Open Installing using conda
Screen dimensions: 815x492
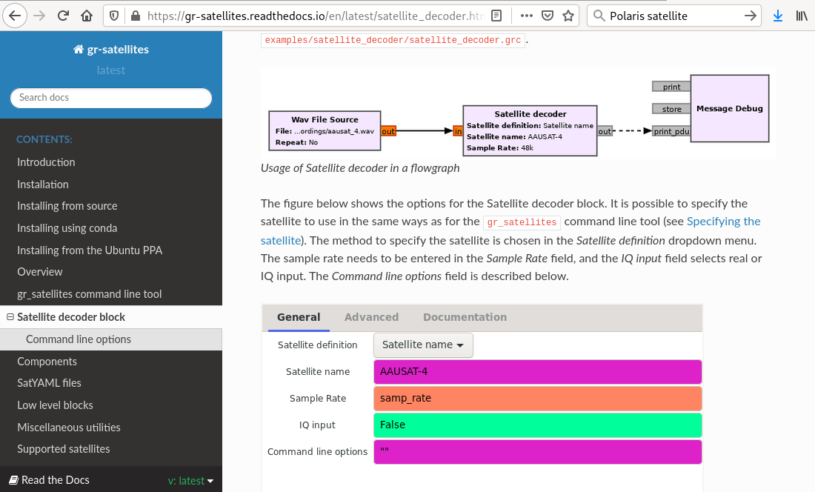(x=67, y=228)
